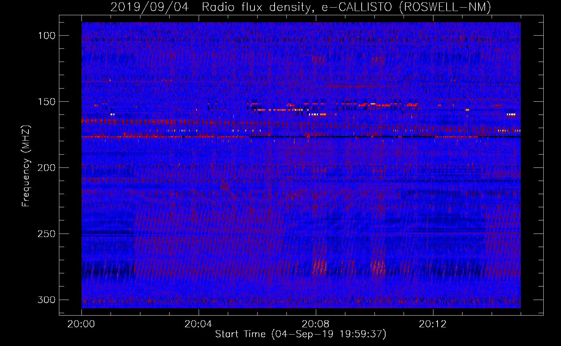This screenshot has height=346, width=561.
Task: Click the frequency tick label '200'
Action: [x=46, y=168]
